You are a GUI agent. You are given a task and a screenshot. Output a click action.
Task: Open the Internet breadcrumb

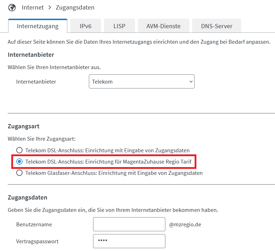(33, 7)
